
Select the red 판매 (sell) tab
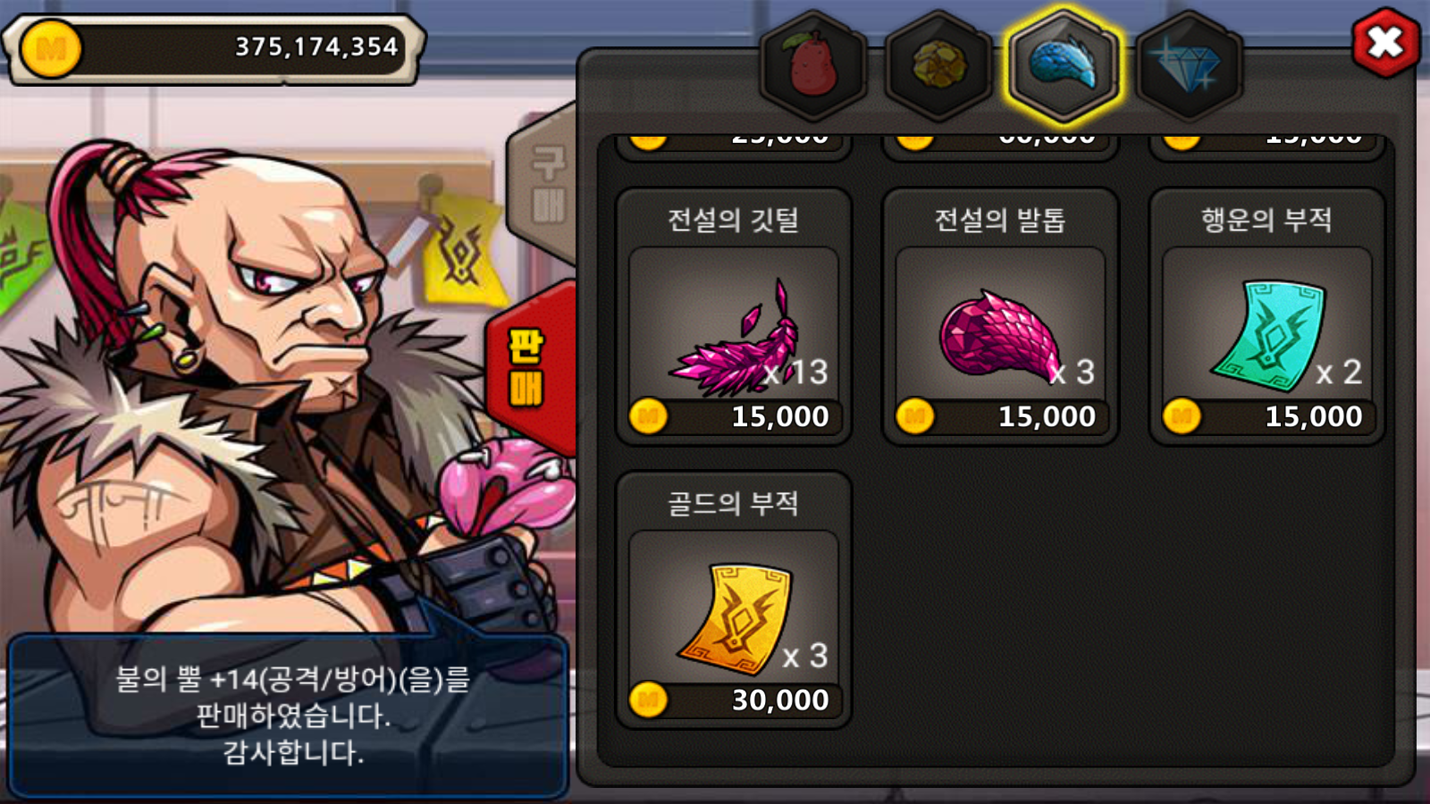tap(529, 368)
